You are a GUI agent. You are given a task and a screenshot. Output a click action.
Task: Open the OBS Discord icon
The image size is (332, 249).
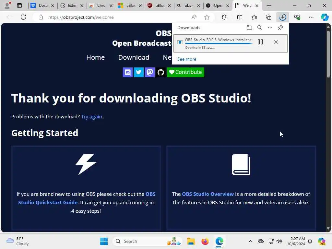click(x=128, y=72)
